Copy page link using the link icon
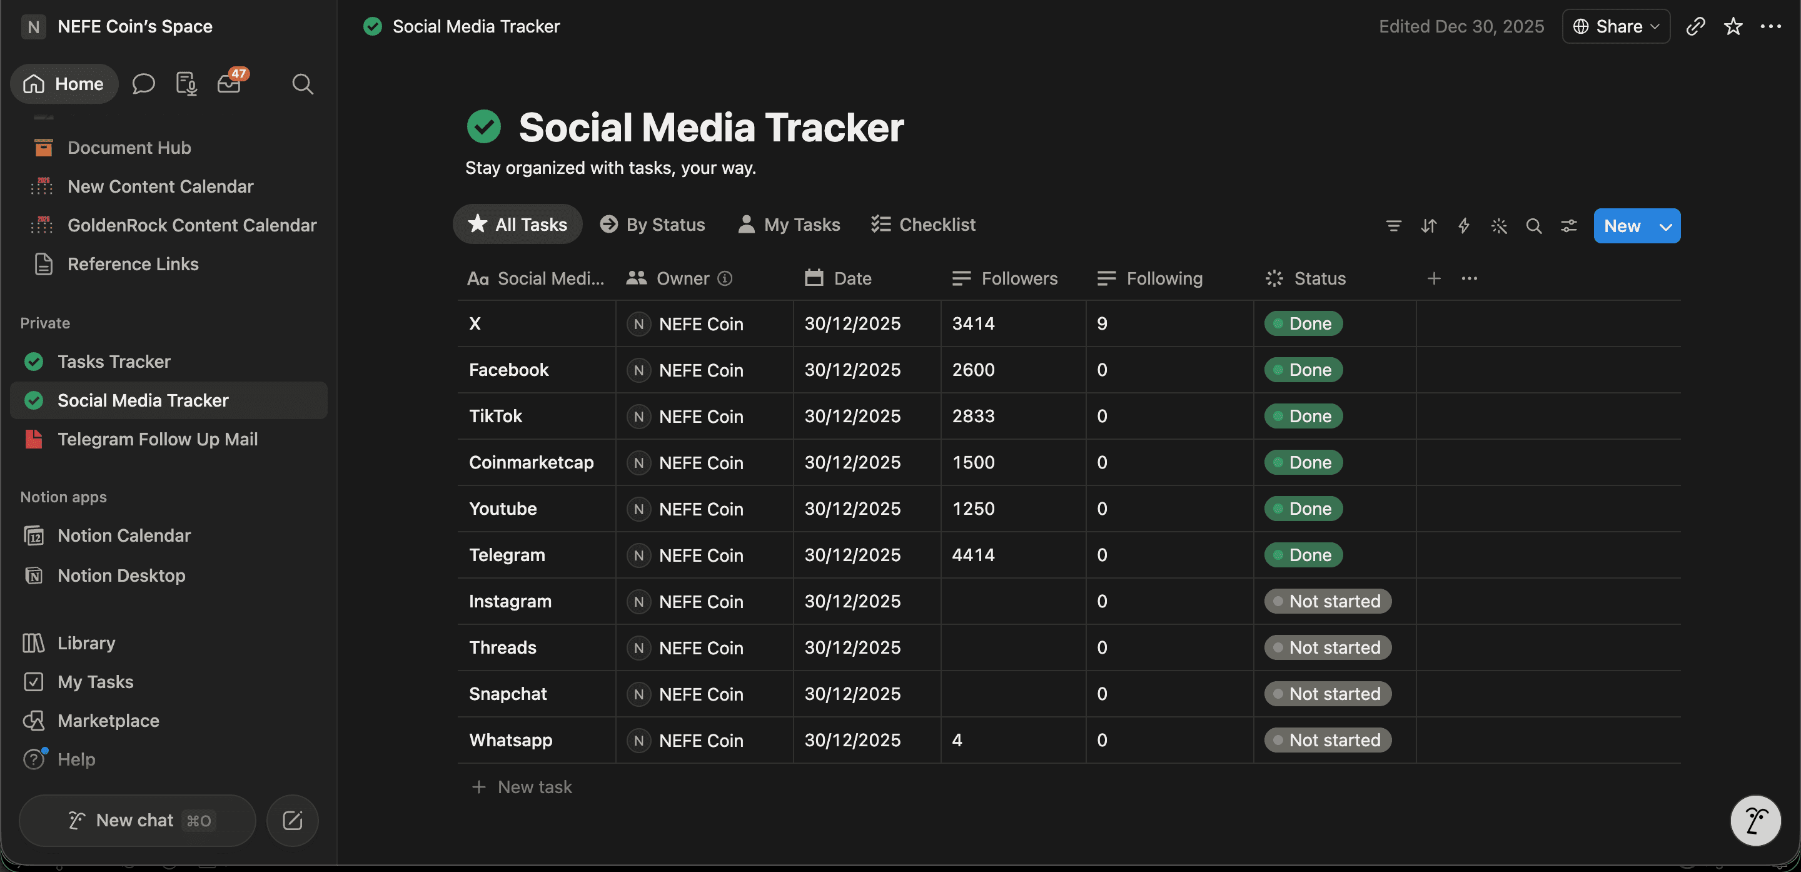Viewport: 1801px width, 872px height. [1695, 26]
